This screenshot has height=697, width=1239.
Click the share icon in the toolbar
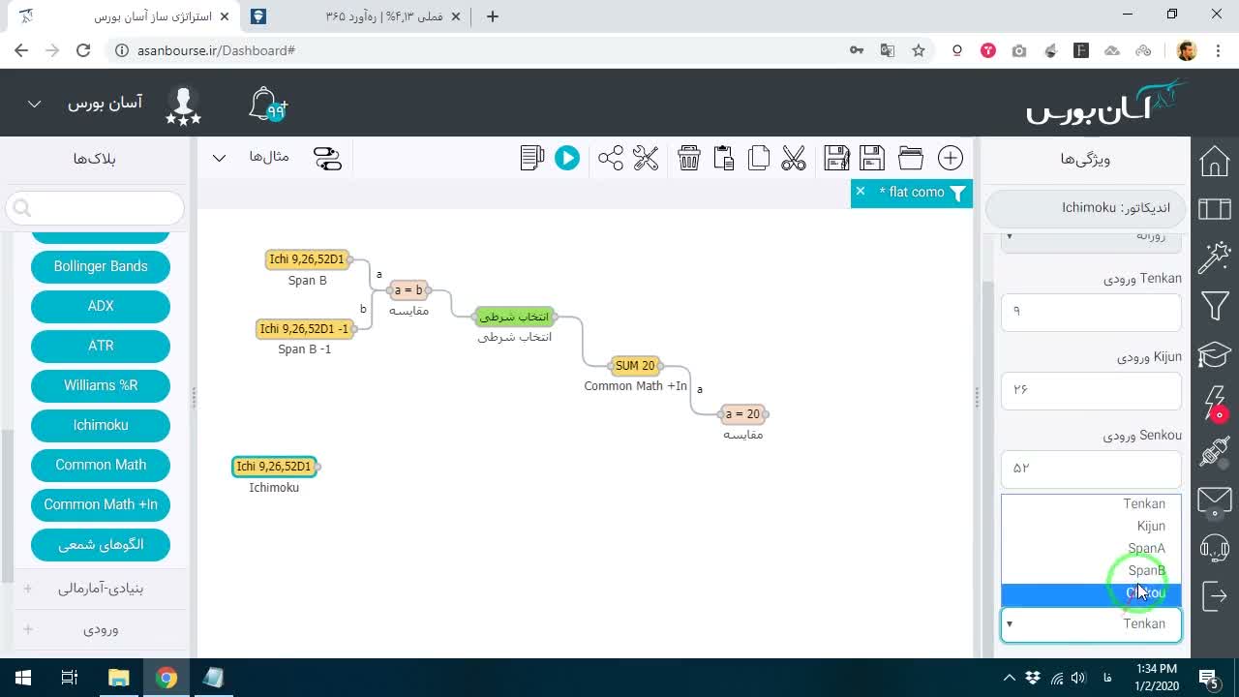611,158
